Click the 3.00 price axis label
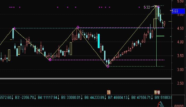The image size is (186, 107). 180,70
